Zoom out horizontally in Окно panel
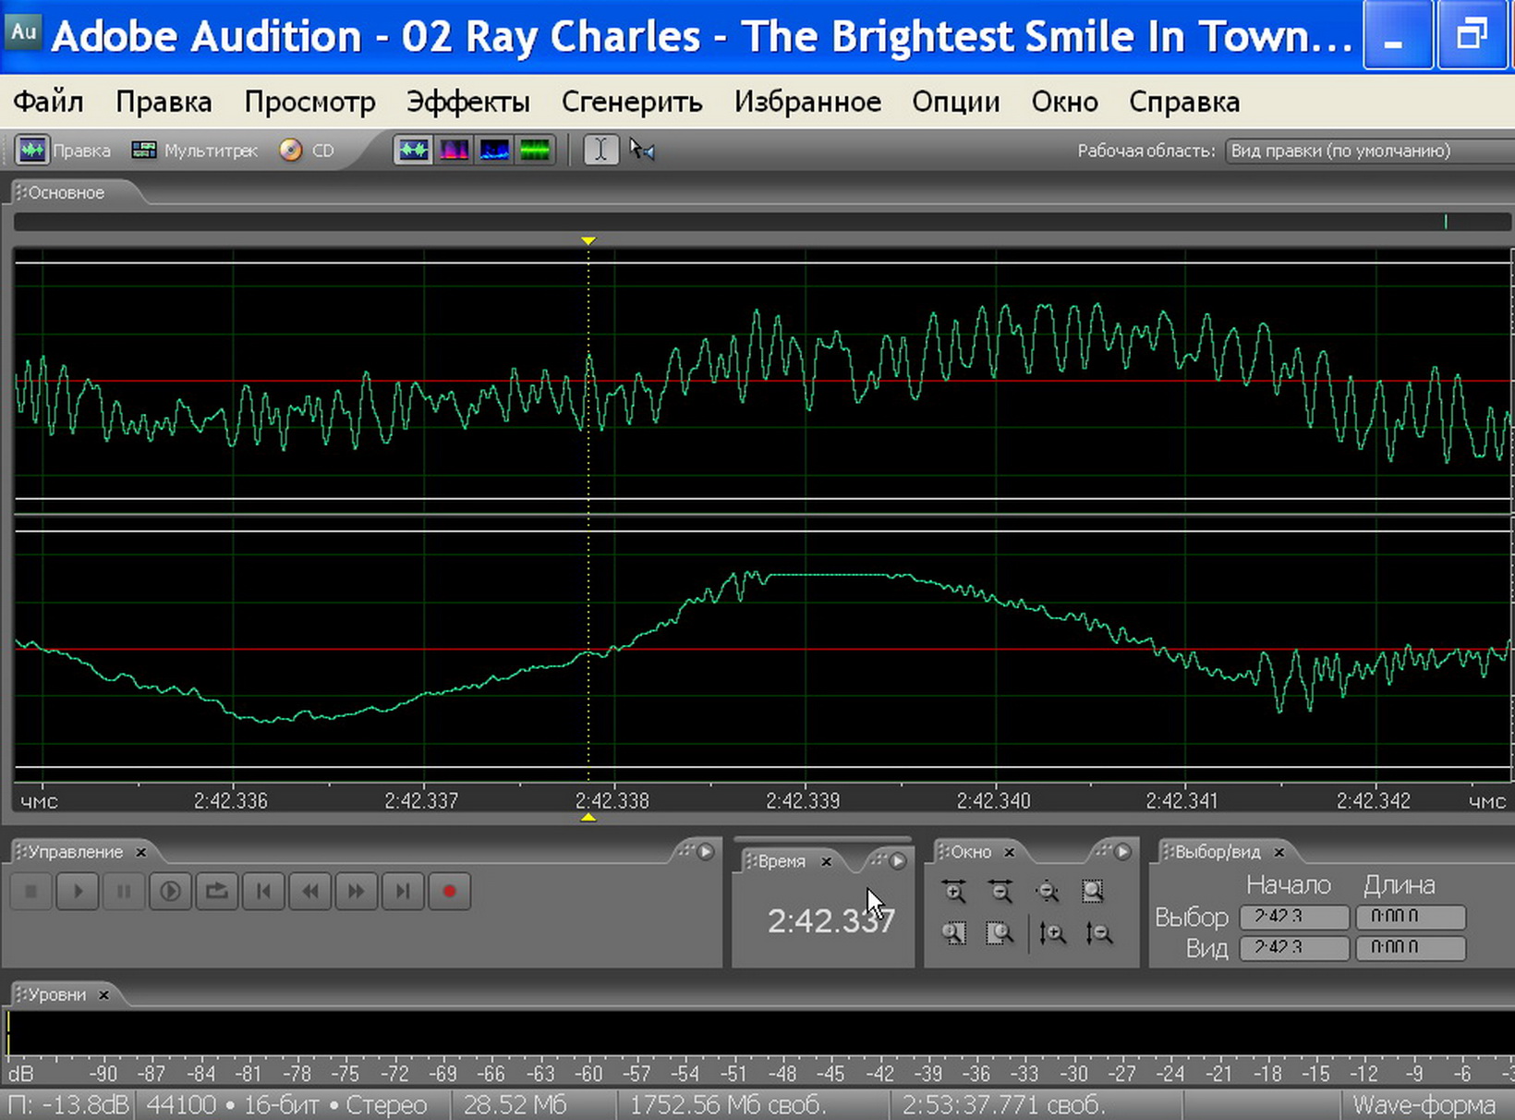Image resolution: width=1515 pixels, height=1120 pixels. click(x=1000, y=892)
